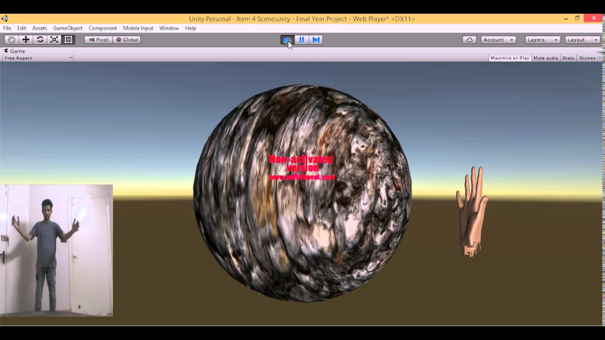Image resolution: width=605 pixels, height=340 pixels.
Task: Open the Free Aspect dropdown
Action: (x=38, y=58)
